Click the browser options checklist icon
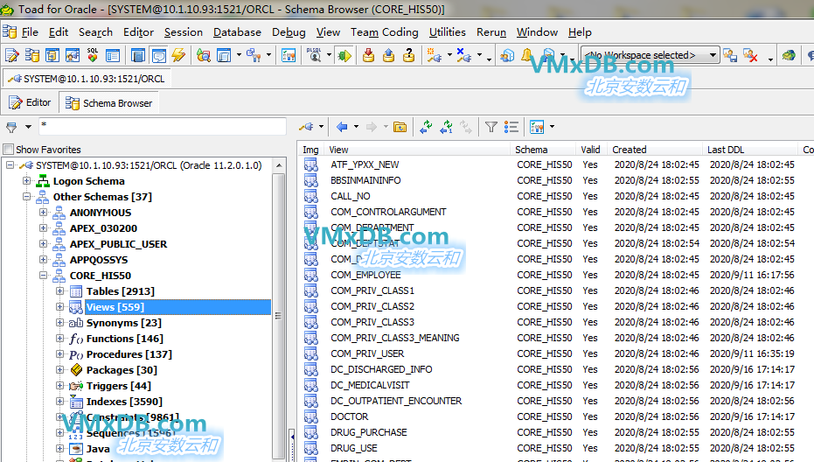Screen dimensions: 814x462 (537, 127)
